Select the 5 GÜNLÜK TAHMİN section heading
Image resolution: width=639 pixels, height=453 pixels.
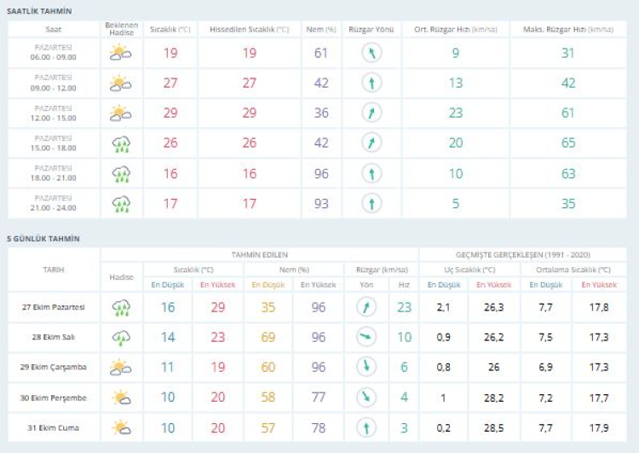tap(43, 238)
